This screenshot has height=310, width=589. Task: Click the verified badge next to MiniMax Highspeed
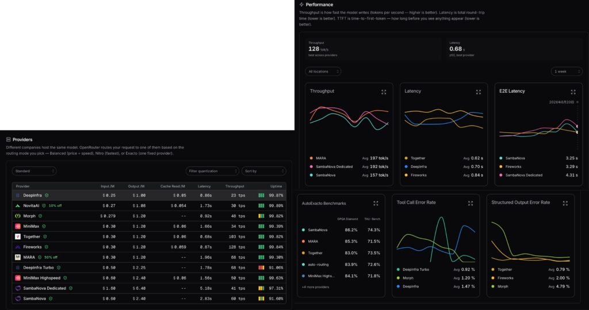point(65,278)
